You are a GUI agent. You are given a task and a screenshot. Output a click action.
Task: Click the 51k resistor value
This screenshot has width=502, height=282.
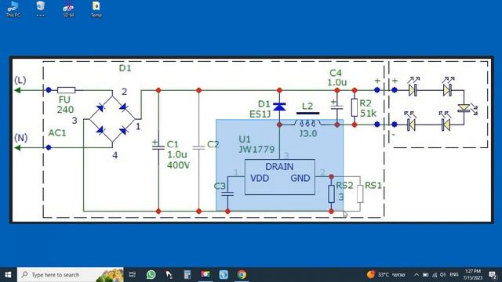[x=368, y=113]
